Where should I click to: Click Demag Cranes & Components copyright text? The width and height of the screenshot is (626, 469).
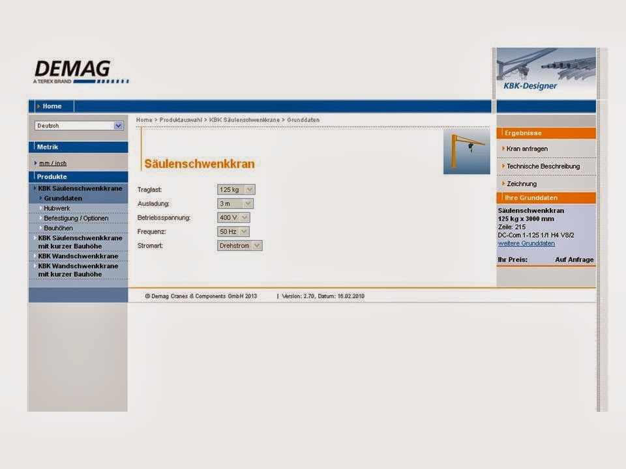coord(201,296)
